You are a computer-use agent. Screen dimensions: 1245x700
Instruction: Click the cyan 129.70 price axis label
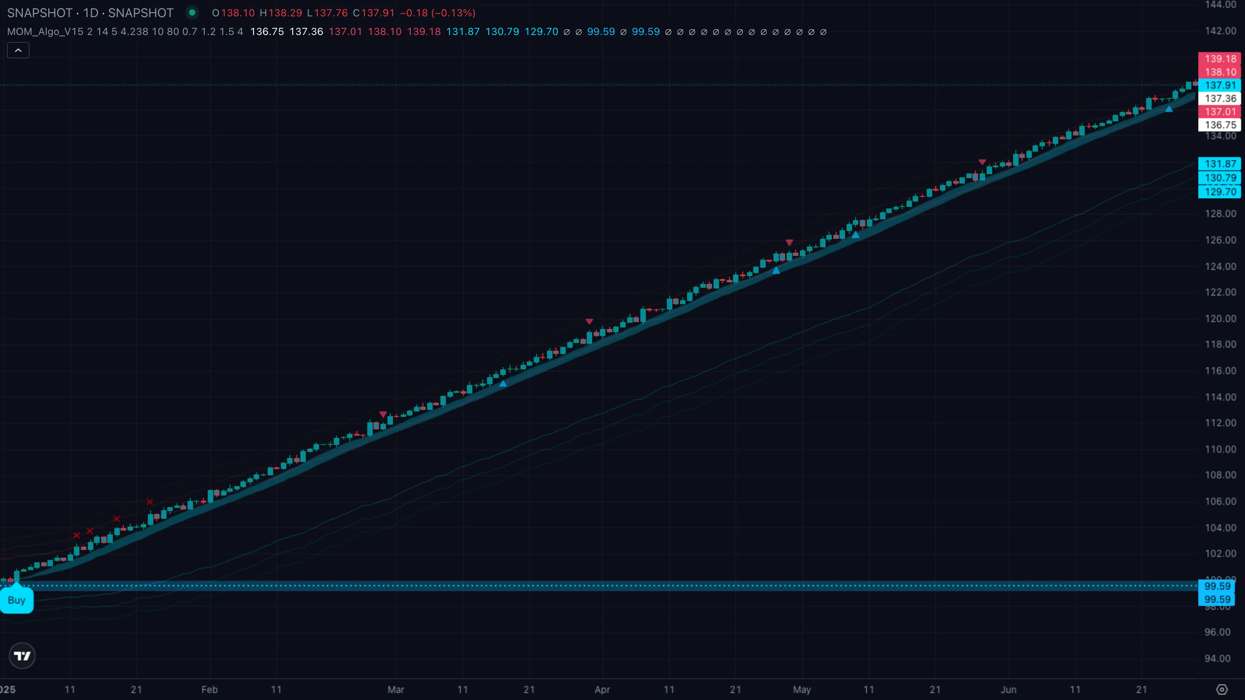click(1220, 192)
